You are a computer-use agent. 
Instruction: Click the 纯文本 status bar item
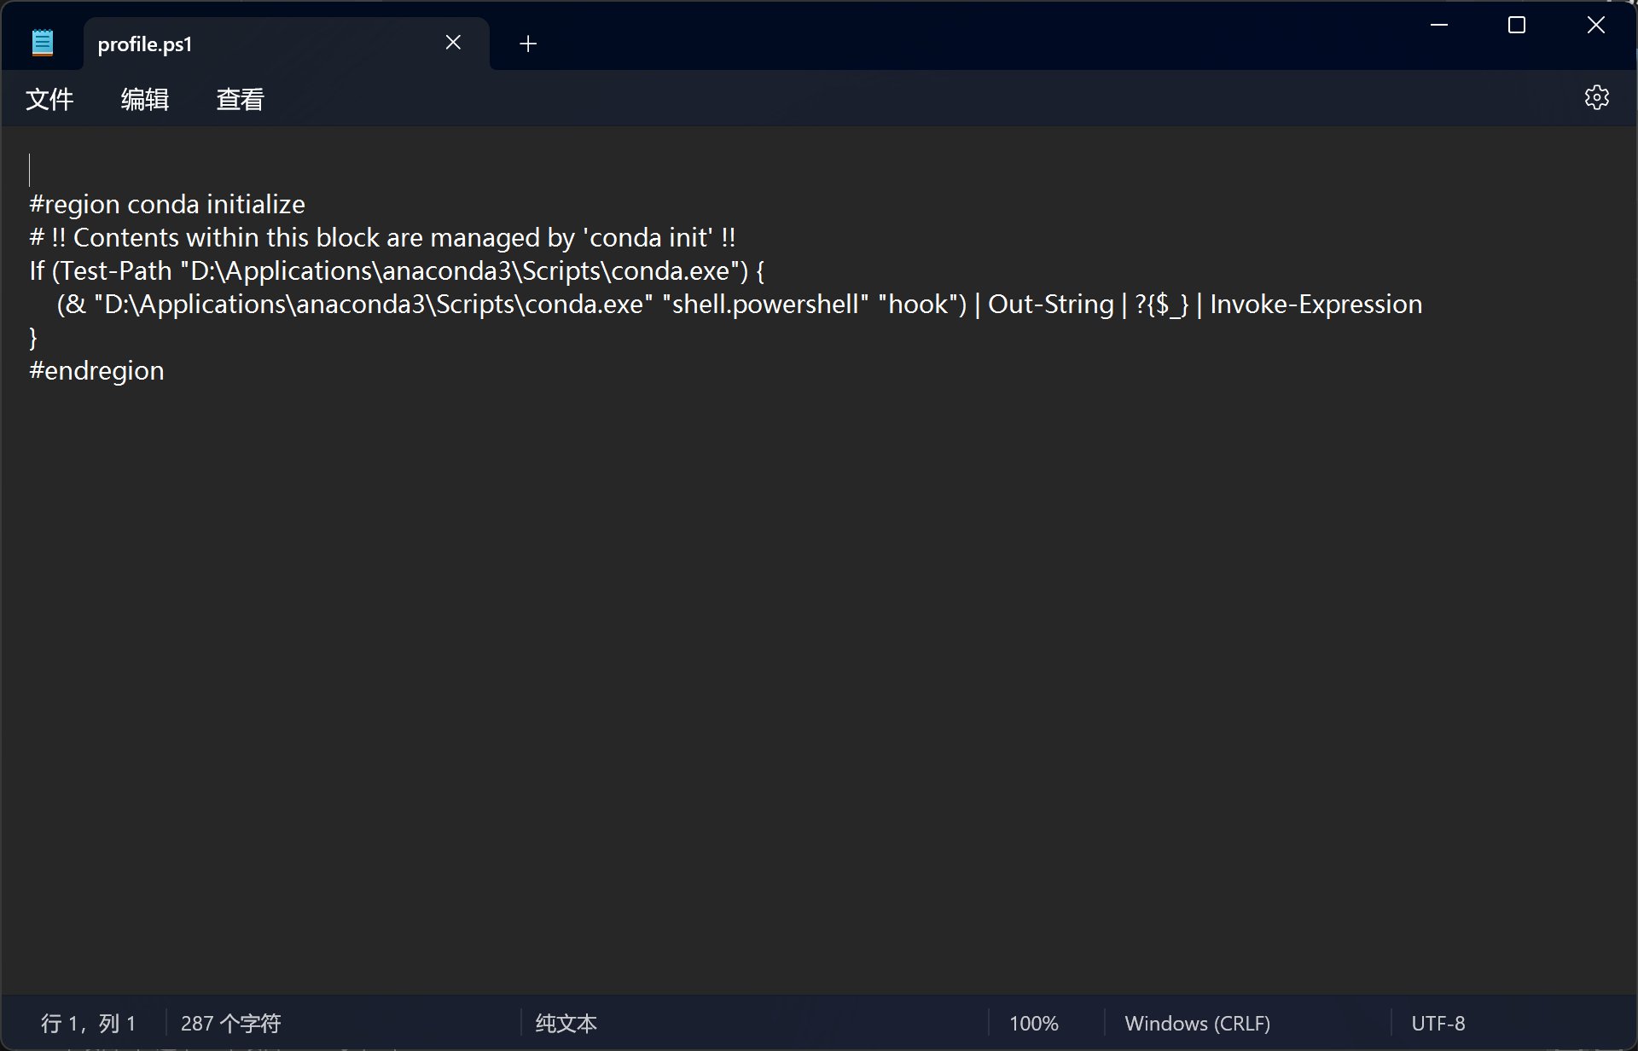point(566,1023)
